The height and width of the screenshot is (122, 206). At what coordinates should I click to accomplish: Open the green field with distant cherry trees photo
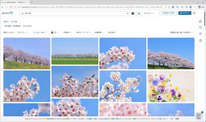point(75,51)
